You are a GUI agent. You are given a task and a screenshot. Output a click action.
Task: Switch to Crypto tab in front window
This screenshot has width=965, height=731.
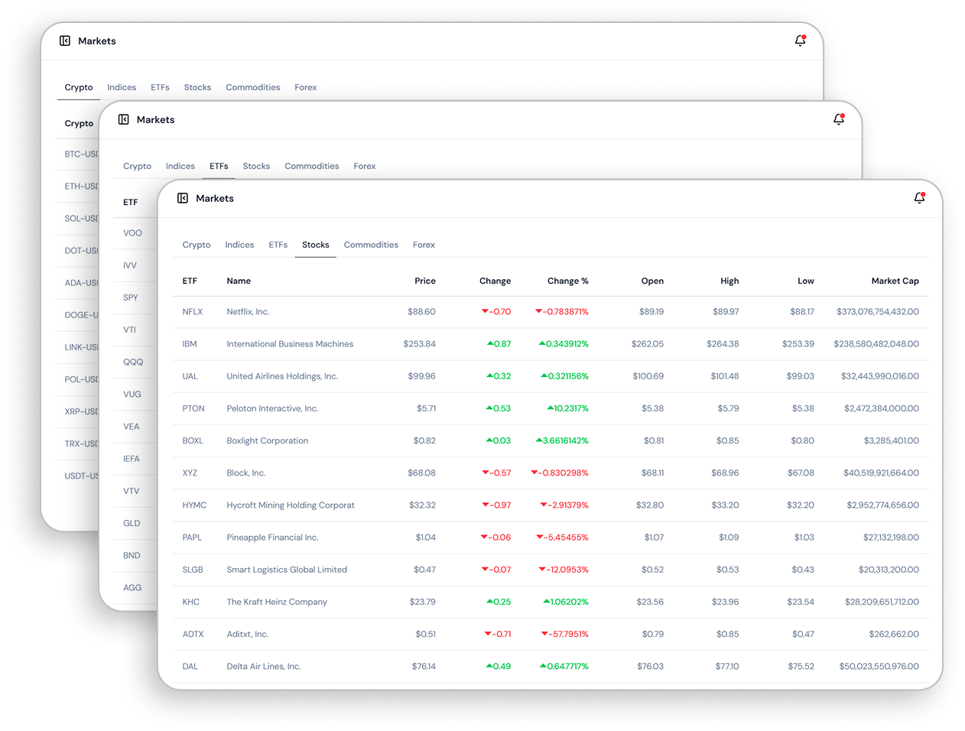(x=197, y=245)
